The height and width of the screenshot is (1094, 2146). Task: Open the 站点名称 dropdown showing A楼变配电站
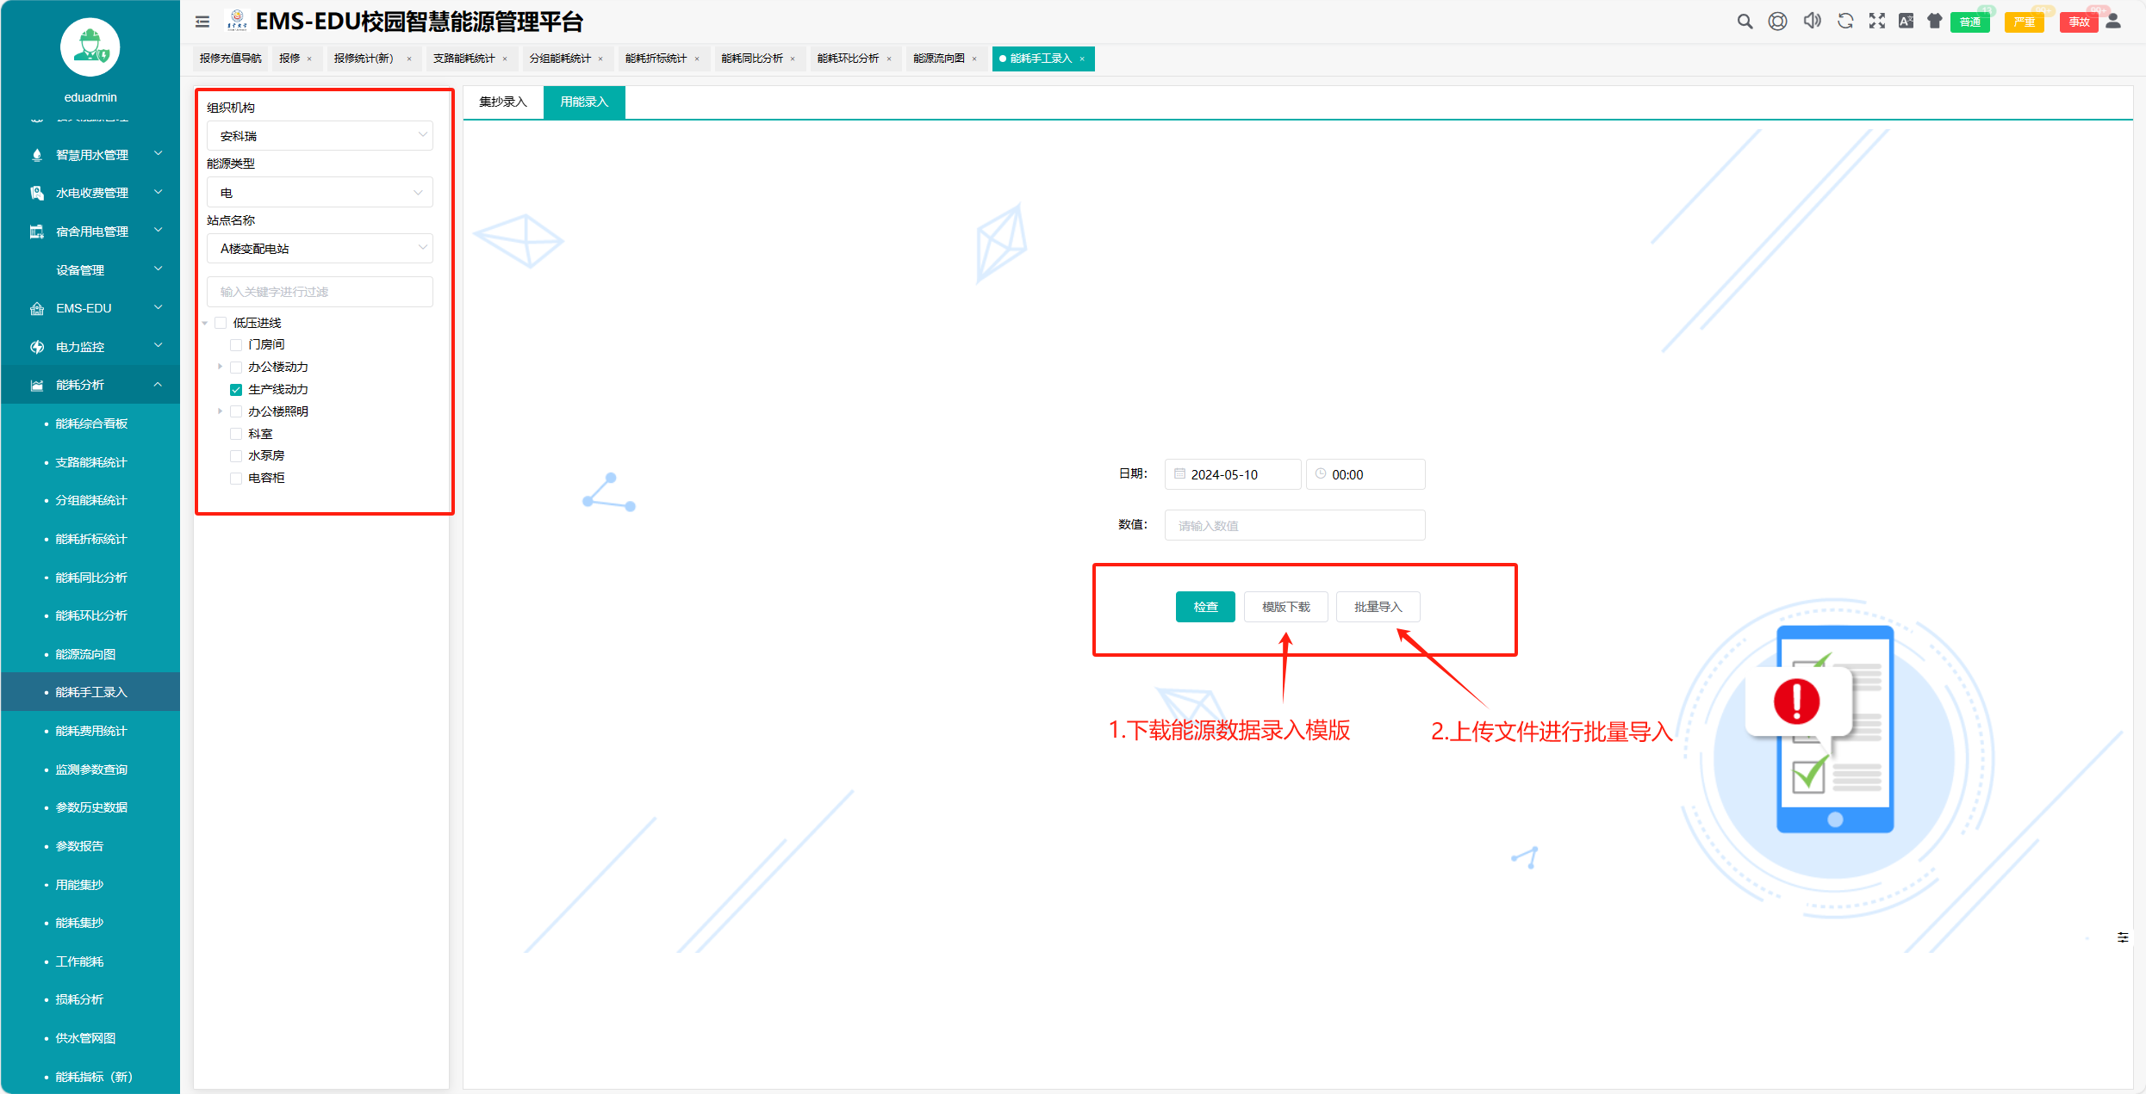point(320,248)
